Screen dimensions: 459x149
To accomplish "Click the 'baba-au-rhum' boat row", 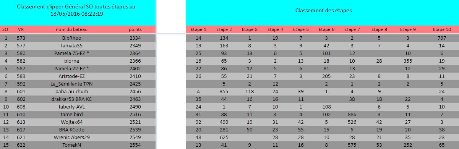I will click(x=78, y=92).
